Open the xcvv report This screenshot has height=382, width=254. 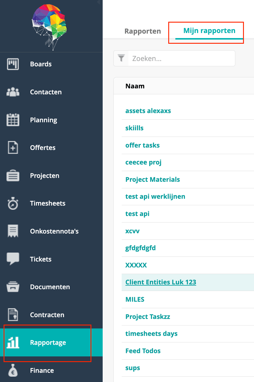coord(132,231)
